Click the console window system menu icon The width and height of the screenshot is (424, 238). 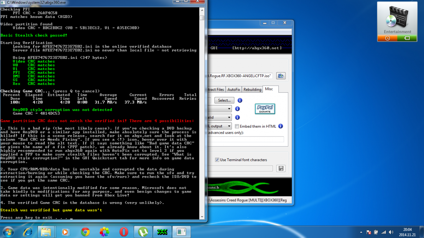pyautogui.click(x=3, y=2)
